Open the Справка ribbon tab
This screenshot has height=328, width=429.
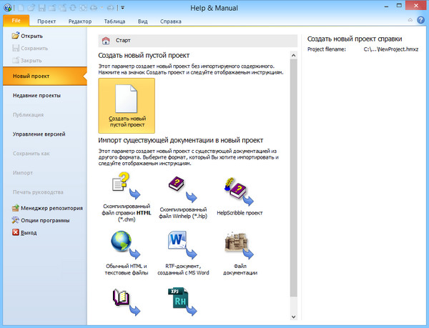170,21
